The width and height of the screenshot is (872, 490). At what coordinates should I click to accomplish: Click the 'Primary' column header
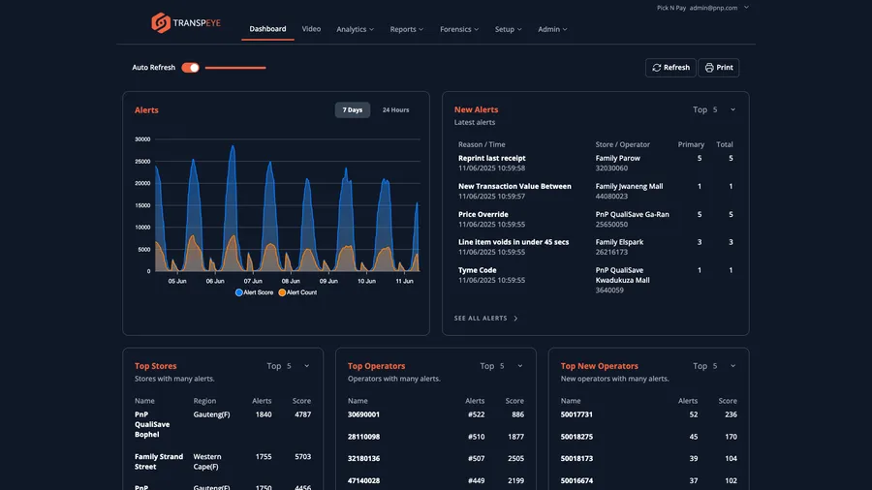pyautogui.click(x=691, y=144)
